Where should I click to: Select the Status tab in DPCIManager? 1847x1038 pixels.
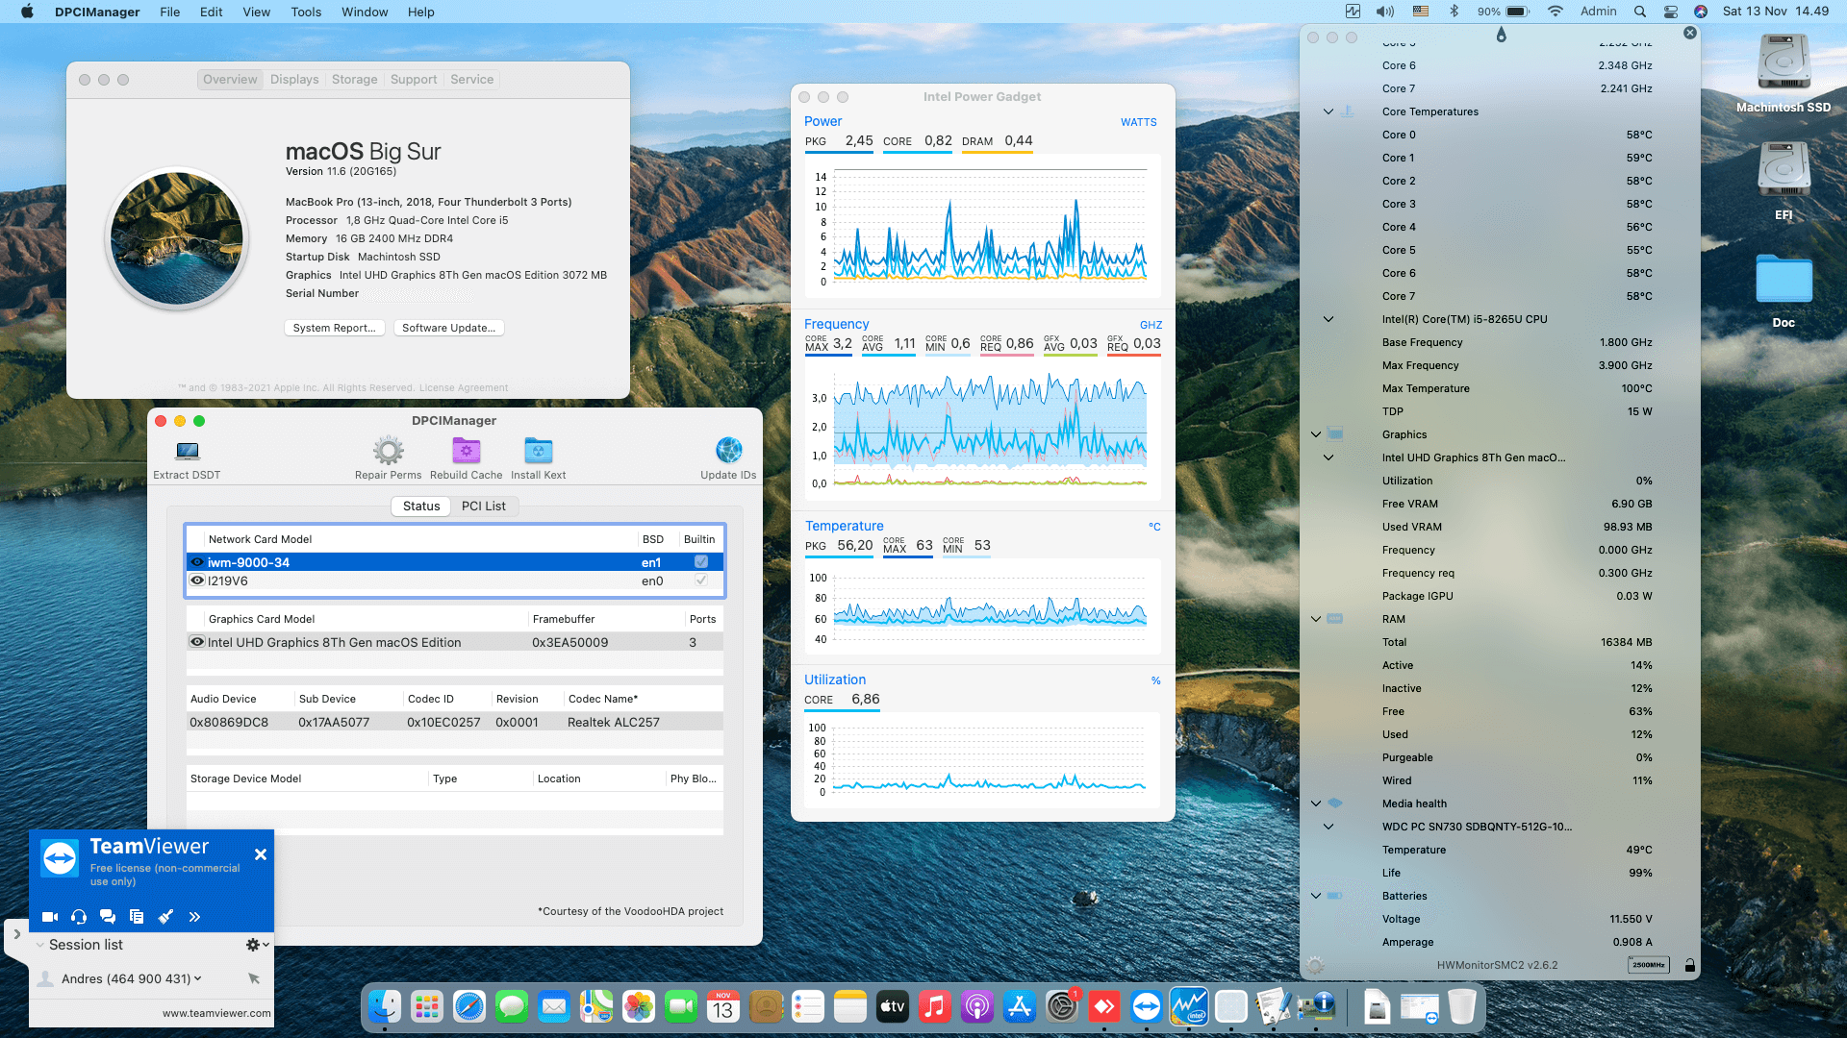click(421, 507)
